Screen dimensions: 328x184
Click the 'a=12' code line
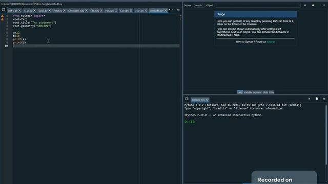[16, 33]
